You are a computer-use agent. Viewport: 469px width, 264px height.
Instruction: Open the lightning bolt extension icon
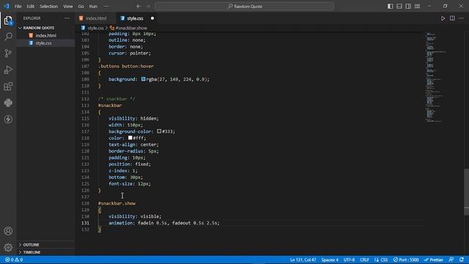pyautogui.click(x=8, y=119)
